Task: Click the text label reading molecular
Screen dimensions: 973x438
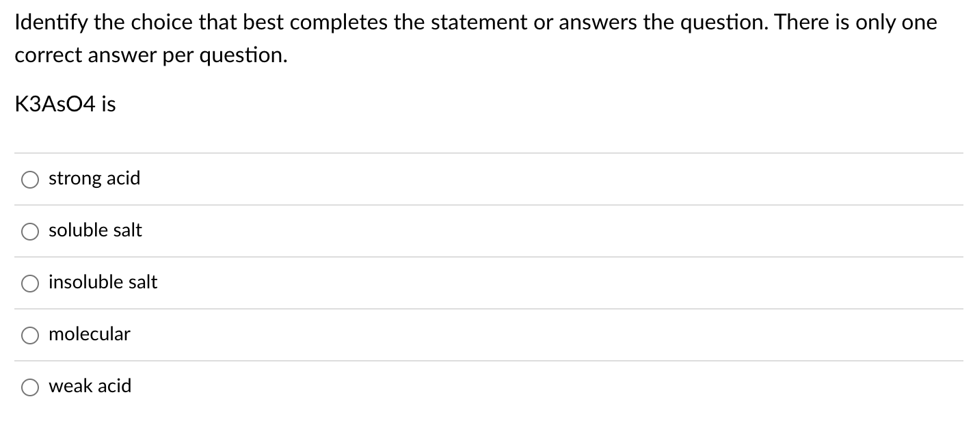Action: coord(89,334)
